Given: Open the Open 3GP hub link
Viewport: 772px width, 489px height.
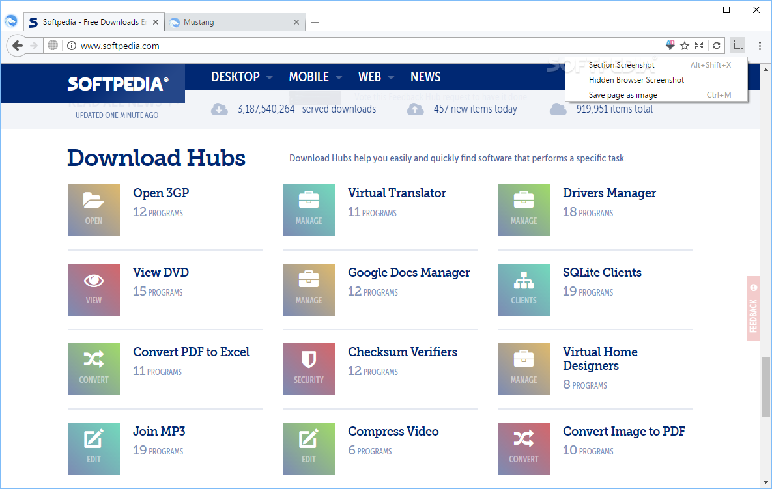Looking at the screenshot, I should click(161, 193).
